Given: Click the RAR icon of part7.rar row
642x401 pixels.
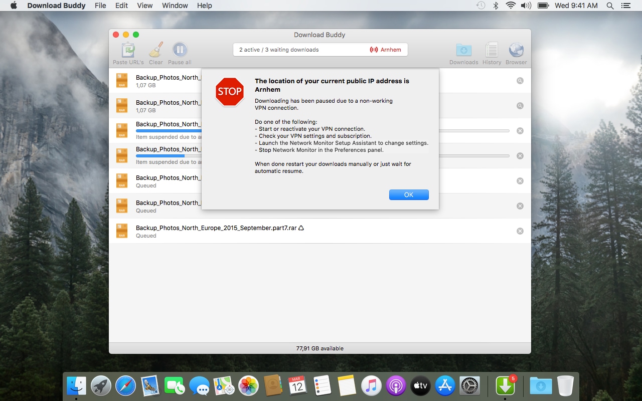Looking at the screenshot, I should click(x=122, y=231).
